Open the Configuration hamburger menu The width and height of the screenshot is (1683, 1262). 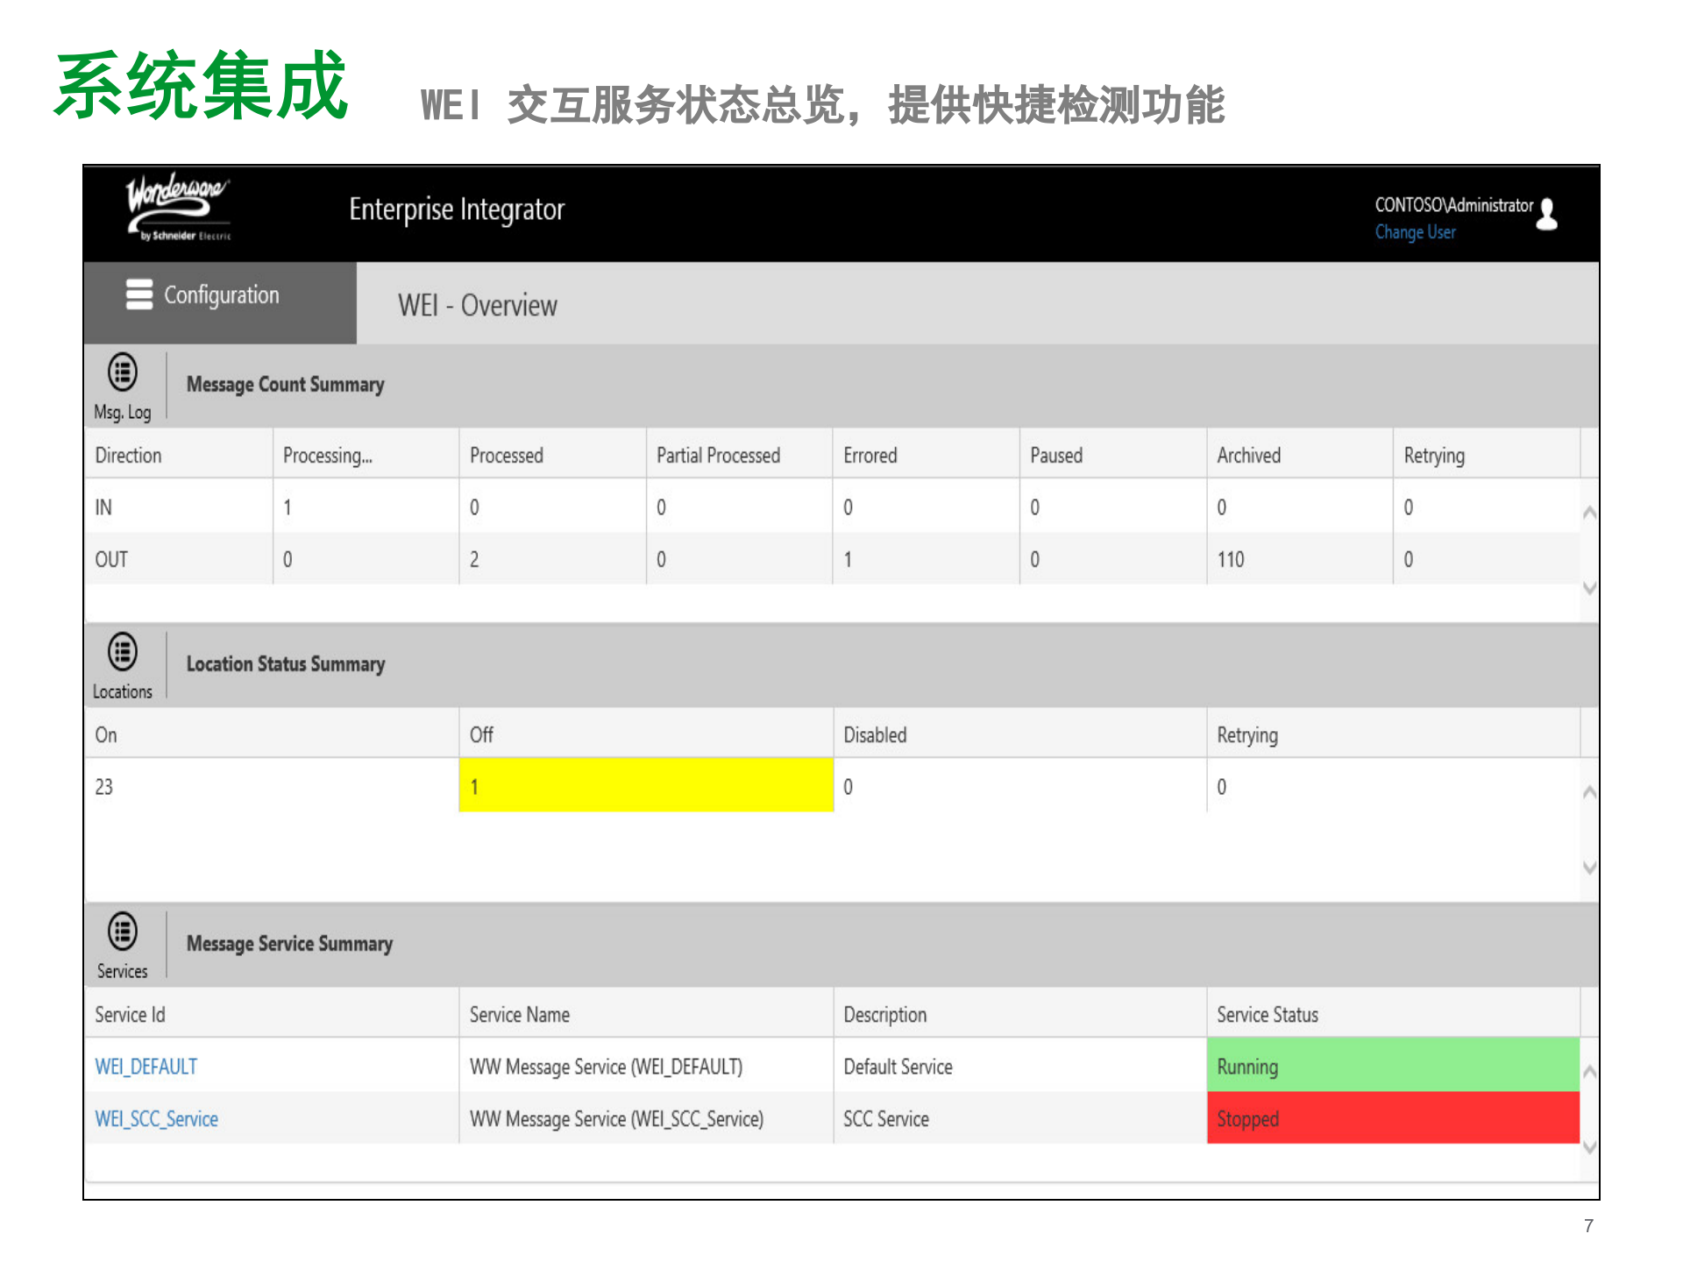pyautogui.click(x=139, y=295)
